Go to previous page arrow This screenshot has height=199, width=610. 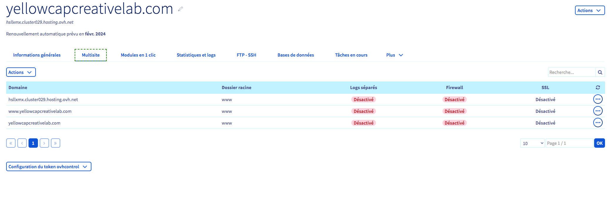[22, 143]
